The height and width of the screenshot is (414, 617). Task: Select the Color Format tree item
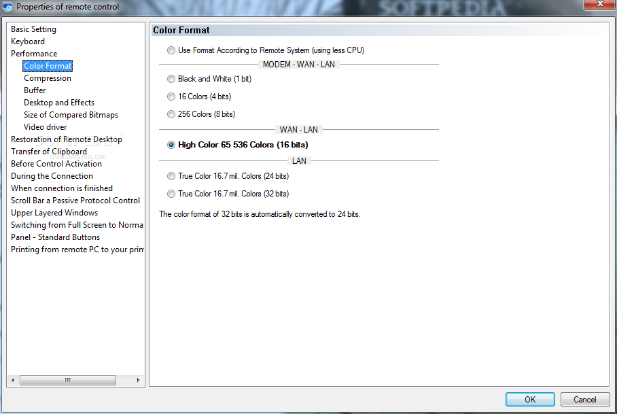48,66
